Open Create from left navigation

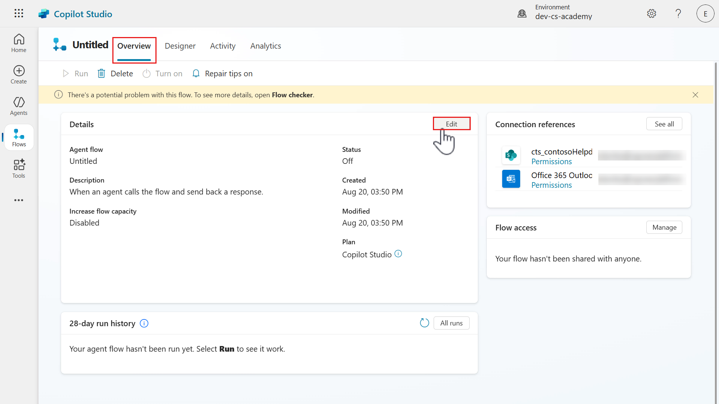pyautogui.click(x=19, y=74)
